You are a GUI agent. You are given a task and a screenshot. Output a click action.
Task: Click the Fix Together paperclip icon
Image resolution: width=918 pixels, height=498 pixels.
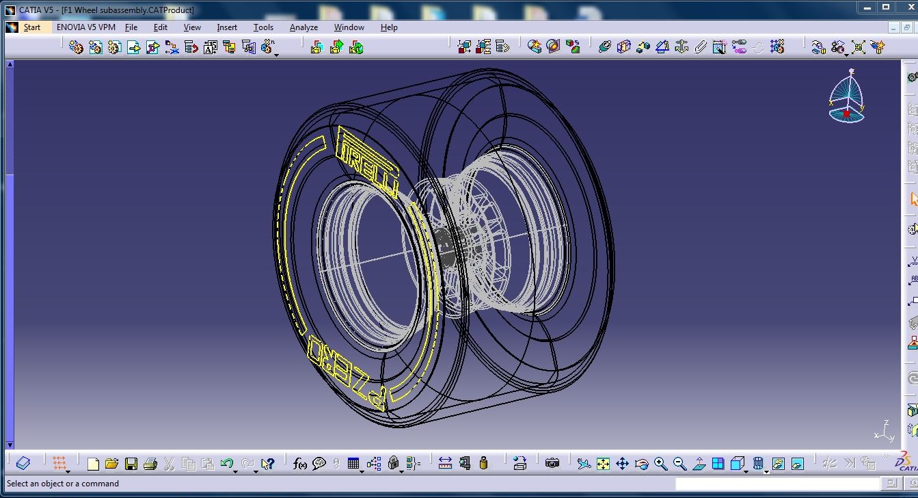700,47
